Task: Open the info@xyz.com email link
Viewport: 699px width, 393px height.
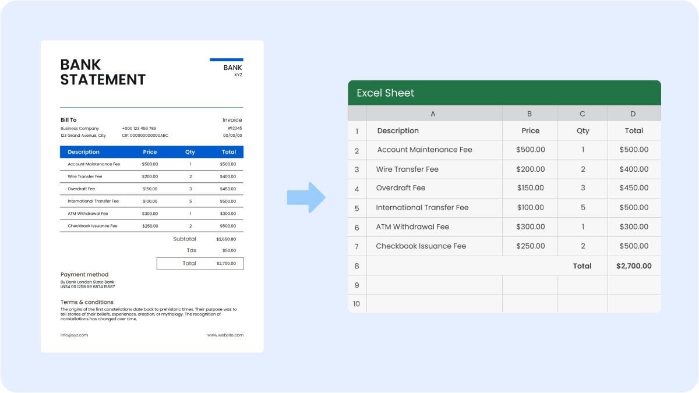Action: 75,335
